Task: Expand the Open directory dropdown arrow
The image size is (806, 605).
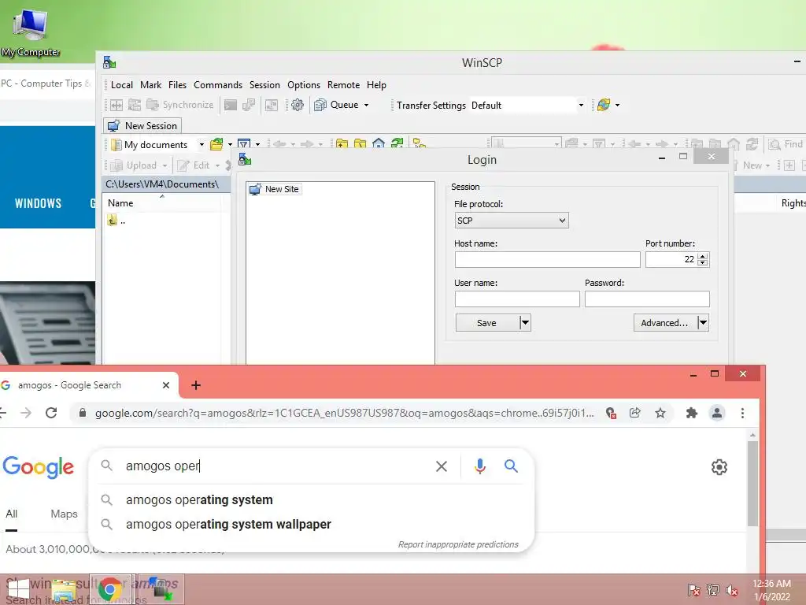Action: click(x=230, y=145)
